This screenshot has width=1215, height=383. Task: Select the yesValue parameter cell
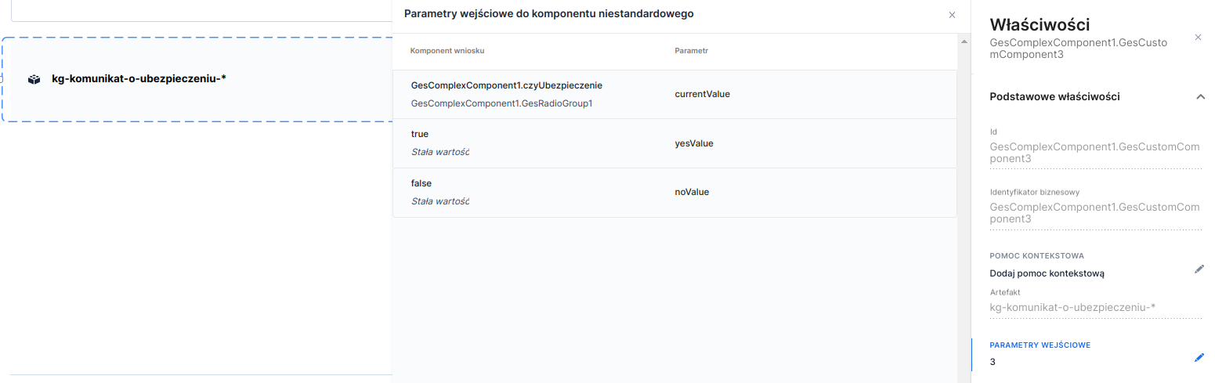coord(694,143)
